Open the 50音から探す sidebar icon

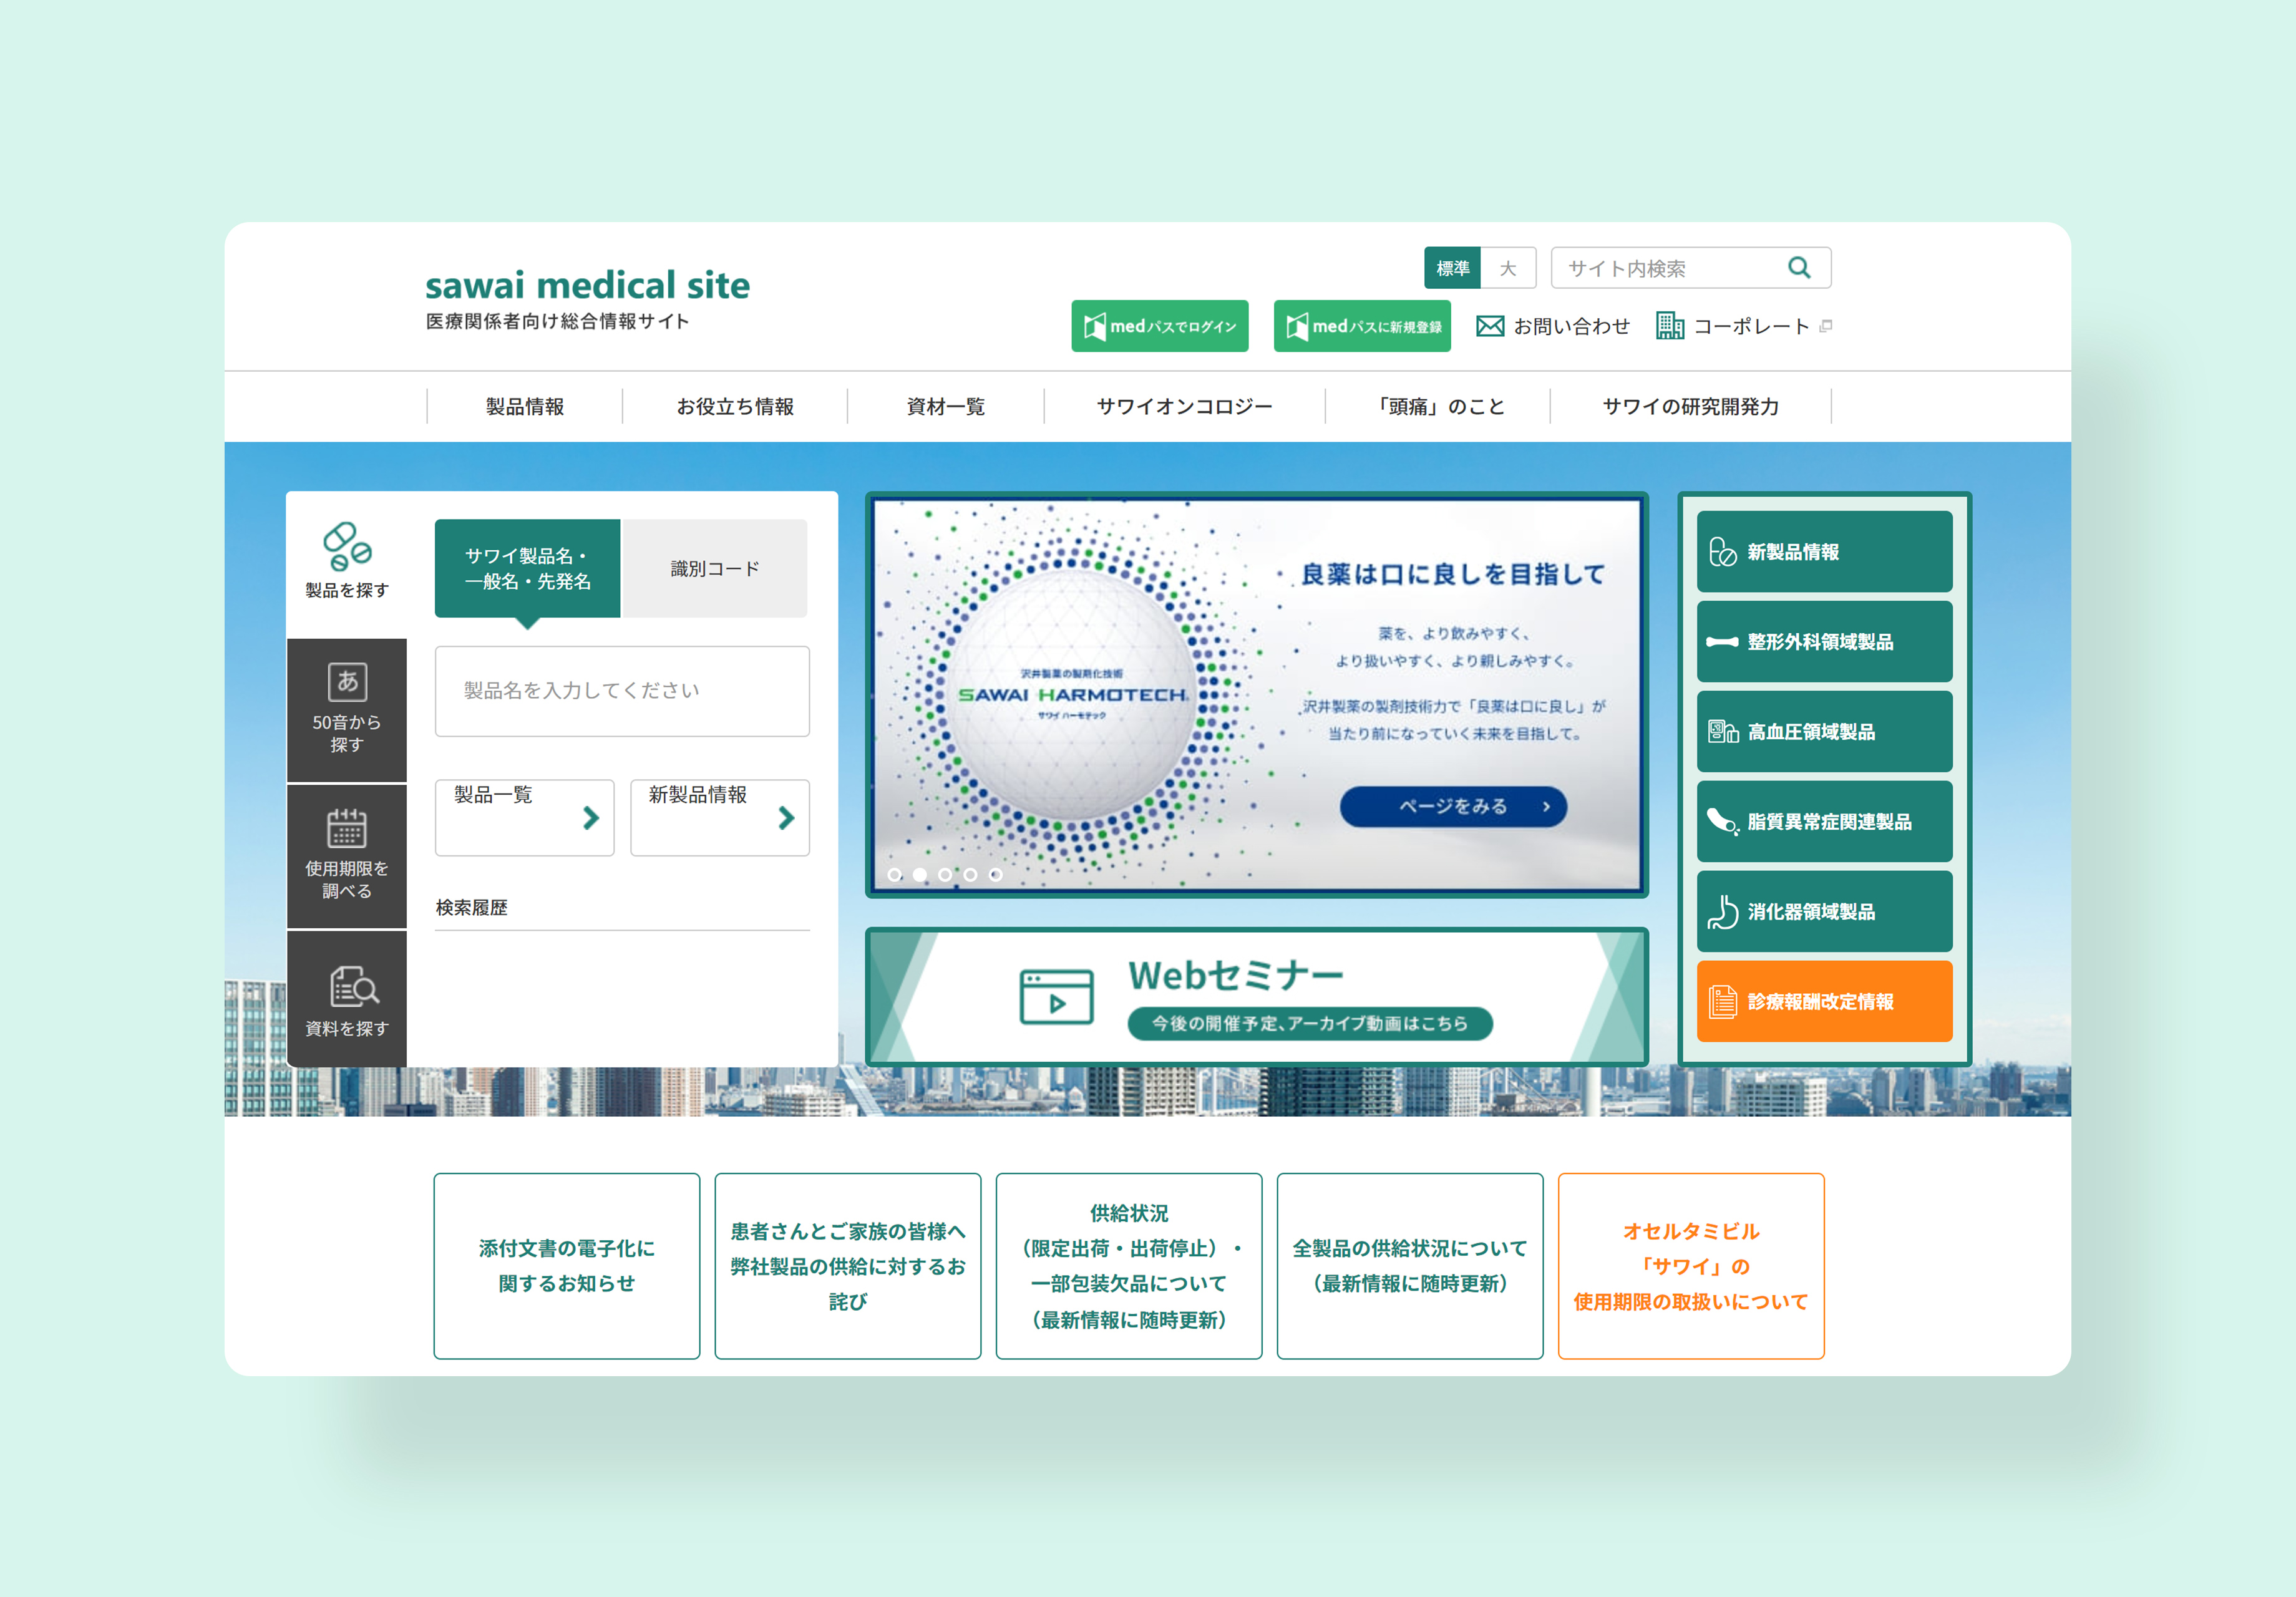click(347, 683)
